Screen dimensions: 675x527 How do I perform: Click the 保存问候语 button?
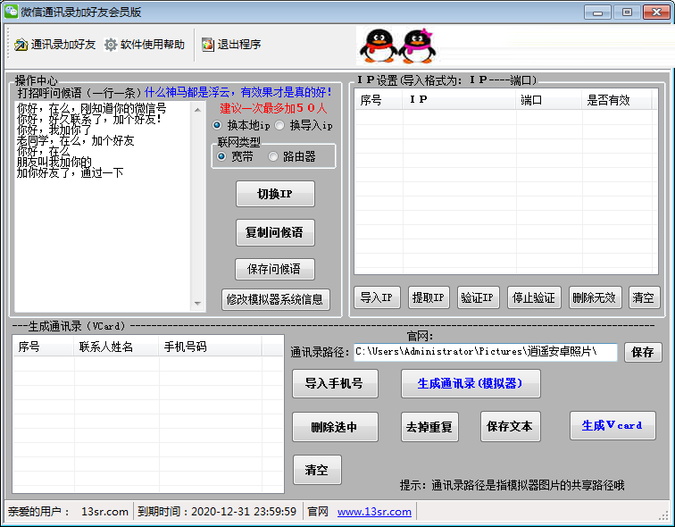pos(275,269)
